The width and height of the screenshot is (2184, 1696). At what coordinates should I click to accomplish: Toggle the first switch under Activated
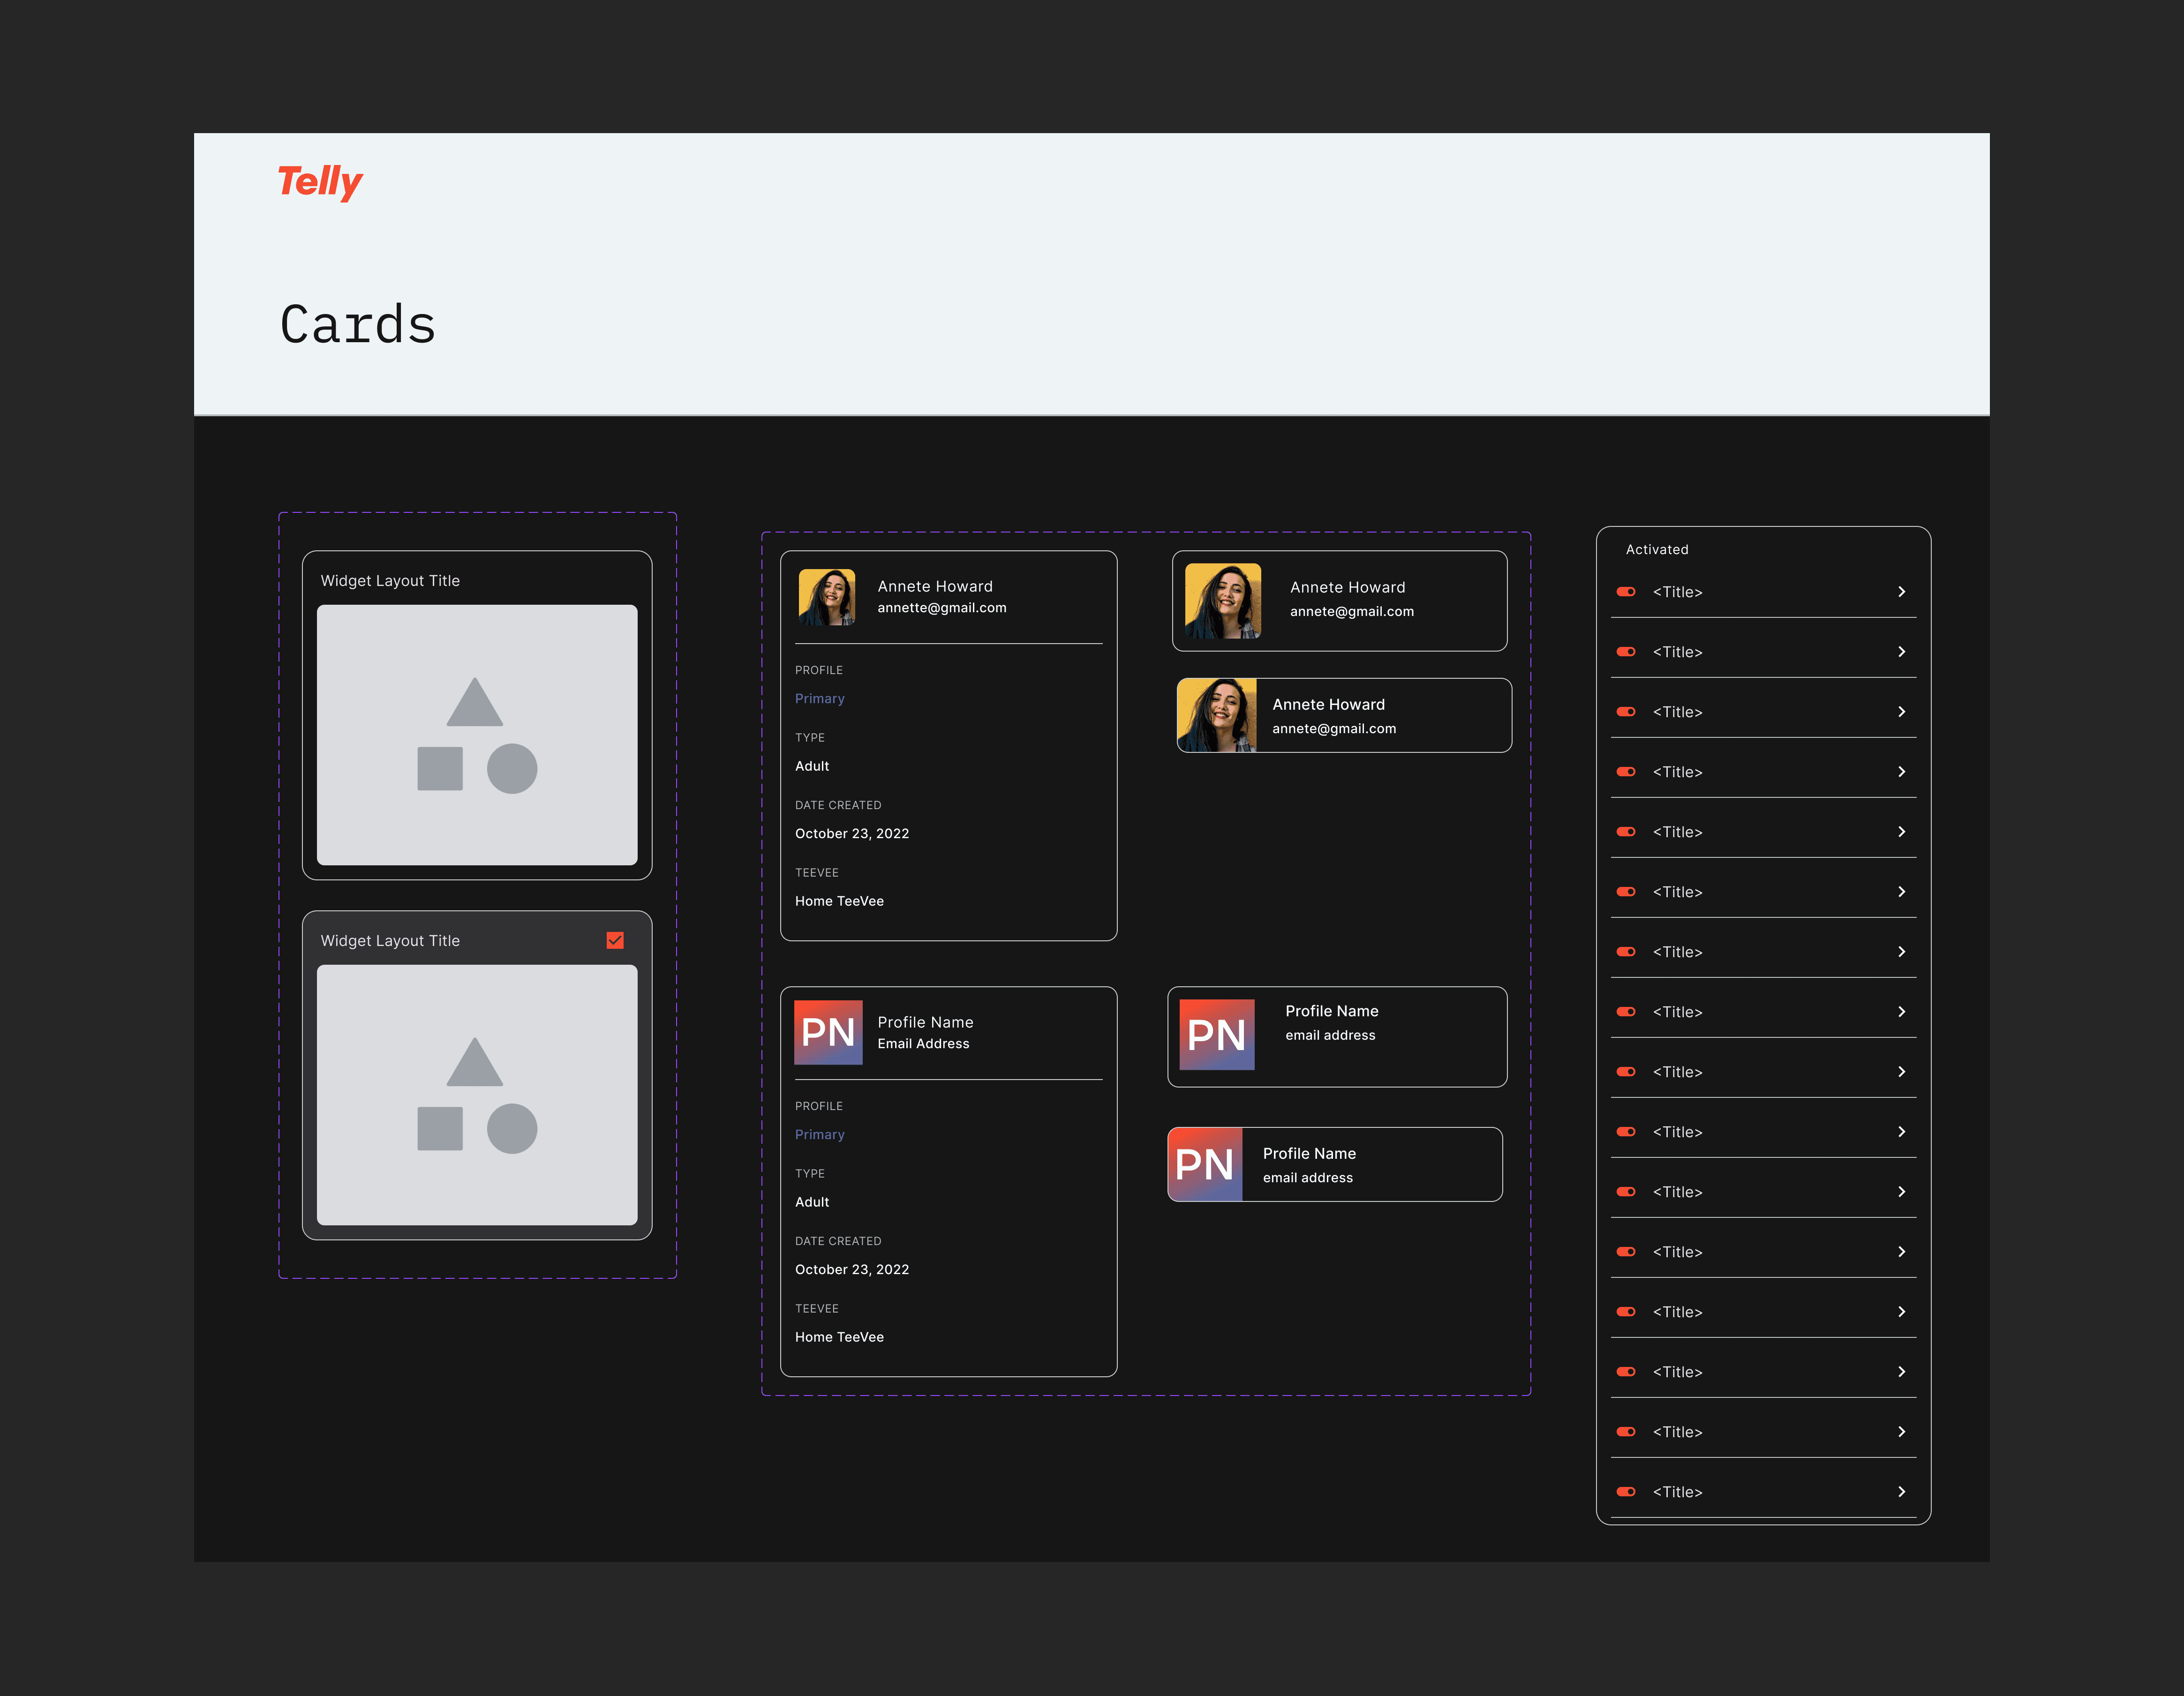(x=1626, y=592)
